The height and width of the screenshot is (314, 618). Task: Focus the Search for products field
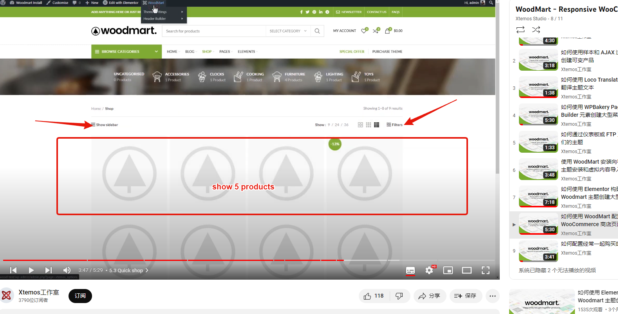(214, 31)
